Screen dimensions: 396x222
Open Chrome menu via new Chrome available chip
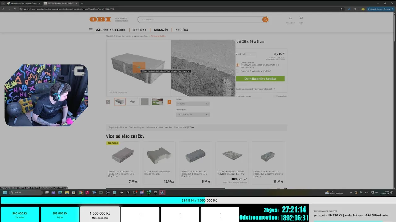tap(380, 9)
